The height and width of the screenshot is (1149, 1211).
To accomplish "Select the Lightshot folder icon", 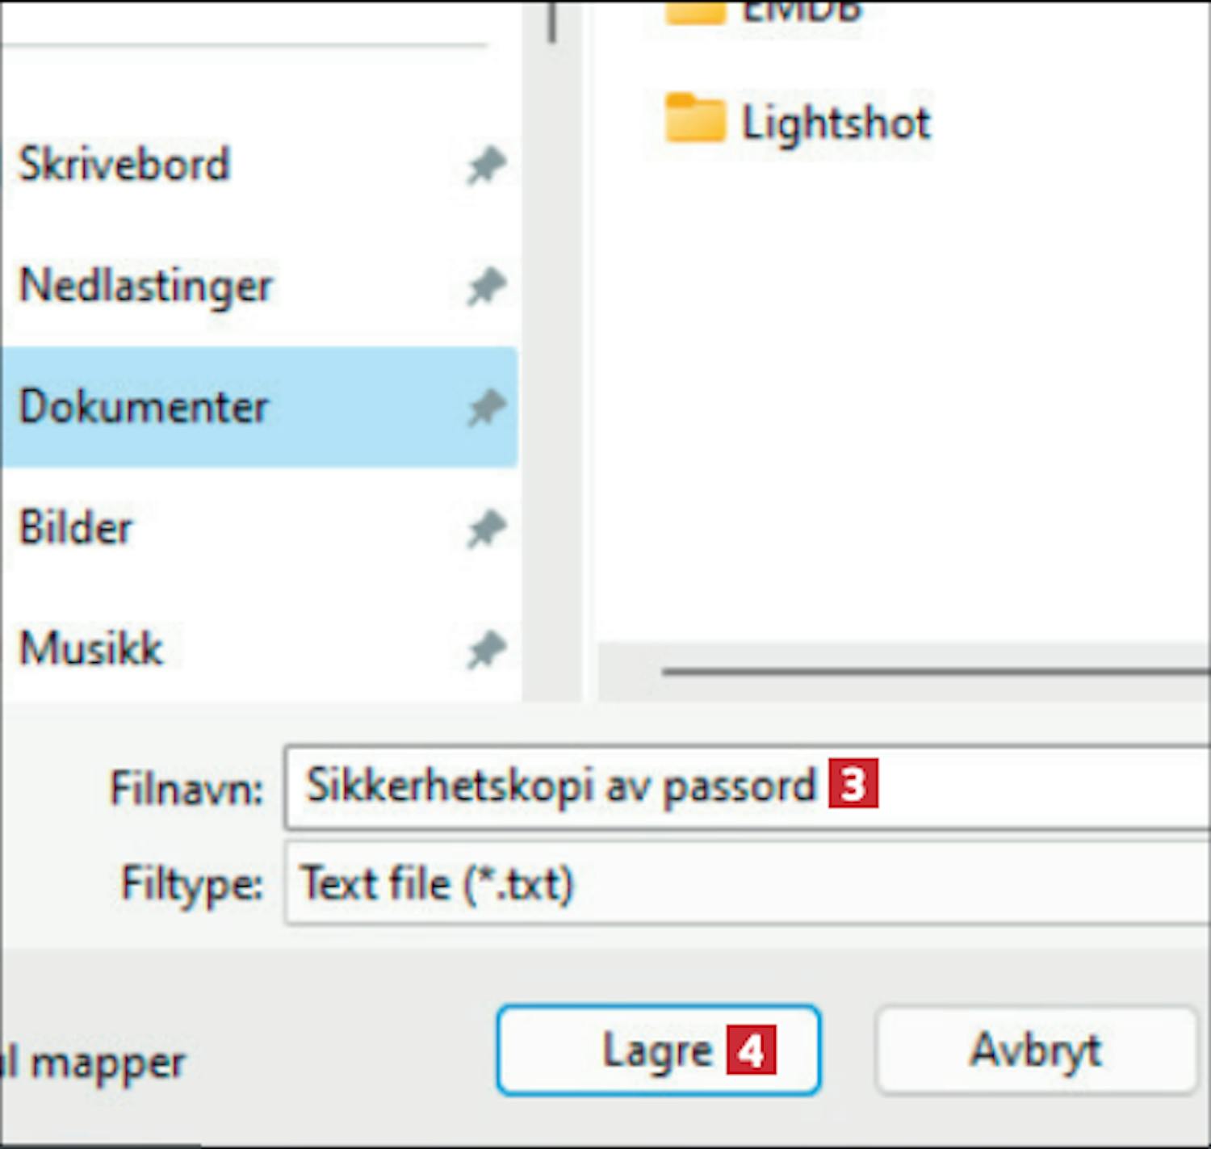I will [x=693, y=120].
